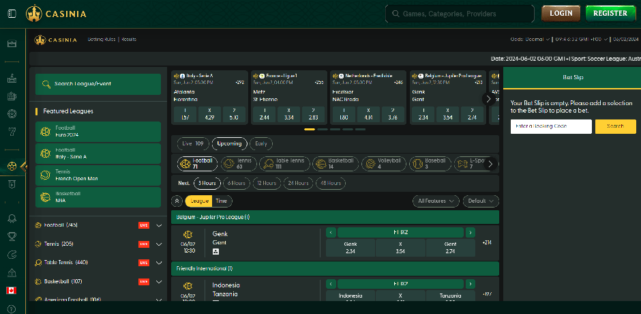This screenshot has height=314, width=641.
Task: Select the 24 Hours time filter
Action: click(x=298, y=183)
